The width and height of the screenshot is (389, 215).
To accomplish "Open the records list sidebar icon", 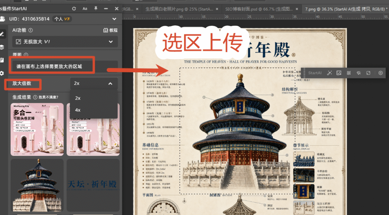I will click(2, 60).
